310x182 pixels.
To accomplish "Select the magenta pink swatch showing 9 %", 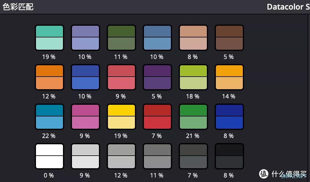I will (x=85, y=116).
